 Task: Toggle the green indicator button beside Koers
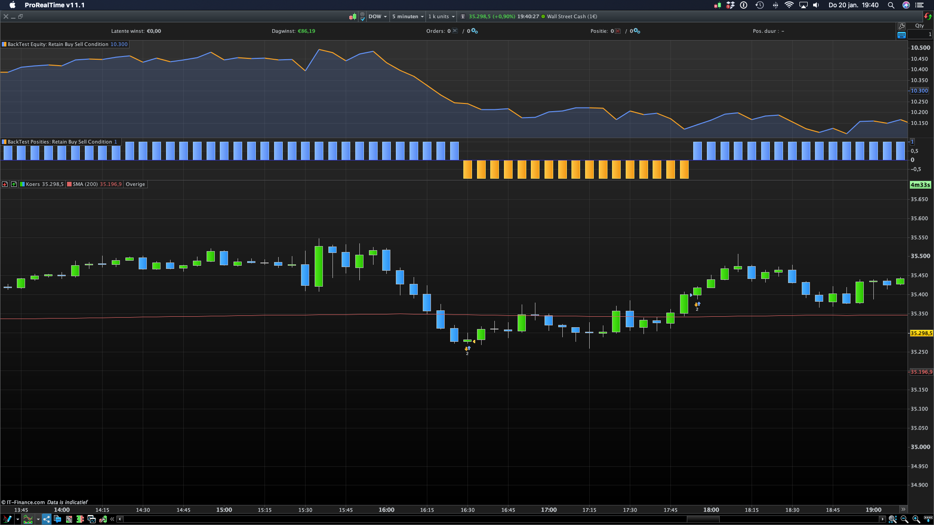coord(14,184)
